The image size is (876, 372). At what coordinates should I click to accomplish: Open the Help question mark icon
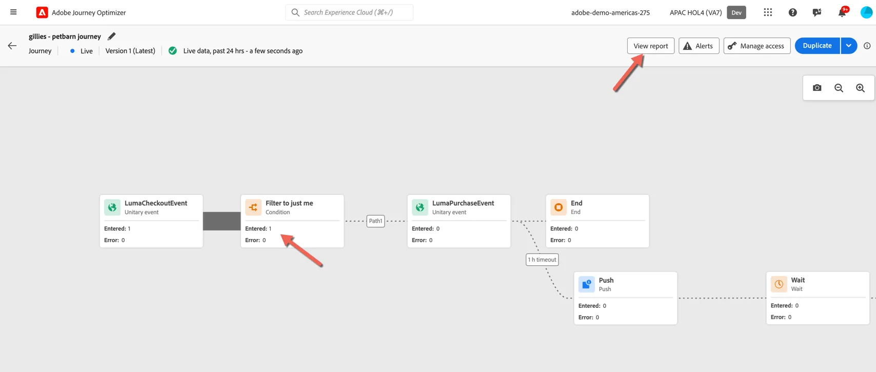pyautogui.click(x=792, y=12)
